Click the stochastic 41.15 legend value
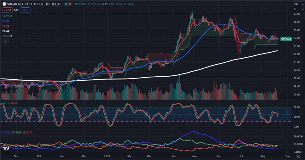This screenshot has height=160, width=305. pos(6,103)
